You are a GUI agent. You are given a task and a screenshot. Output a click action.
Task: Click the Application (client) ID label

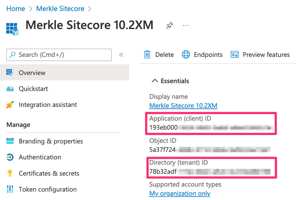(x=180, y=118)
